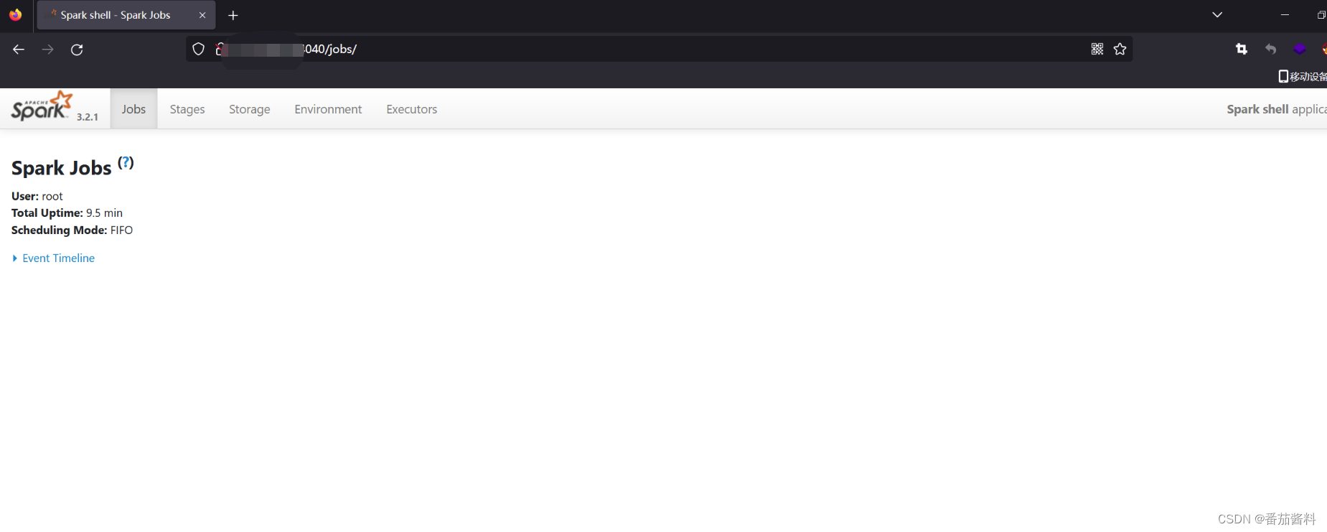Click the Spark Jobs page heading
1327x532 pixels.
click(x=62, y=168)
